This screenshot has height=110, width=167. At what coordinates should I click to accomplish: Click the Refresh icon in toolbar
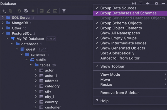click(19, 11)
